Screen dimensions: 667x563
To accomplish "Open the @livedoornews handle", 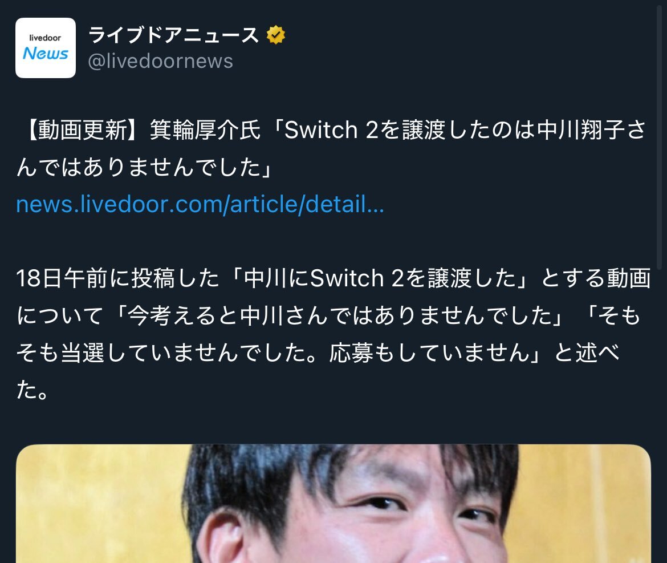I will tap(160, 61).
